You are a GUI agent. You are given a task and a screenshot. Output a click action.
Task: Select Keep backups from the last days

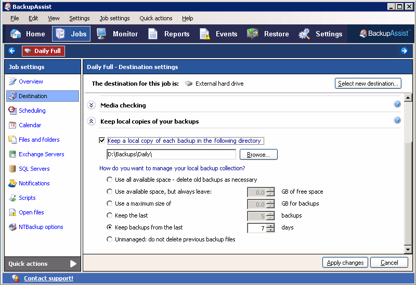[x=109, y=227]
